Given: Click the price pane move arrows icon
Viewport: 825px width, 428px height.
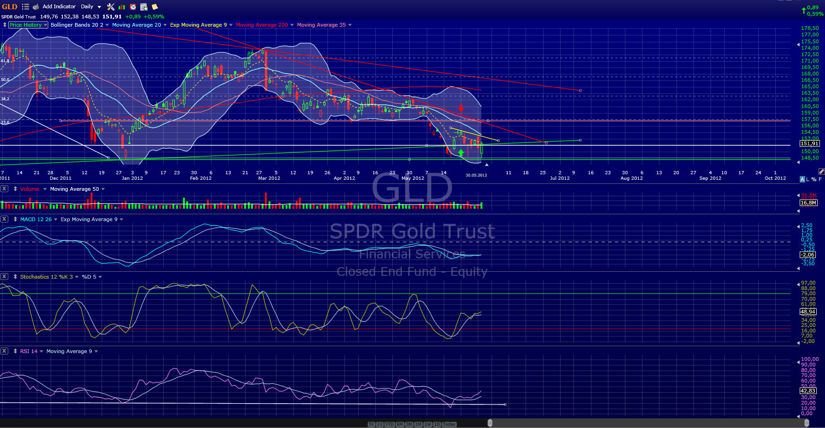Looking at the screenshot, I should coord(5,25).
